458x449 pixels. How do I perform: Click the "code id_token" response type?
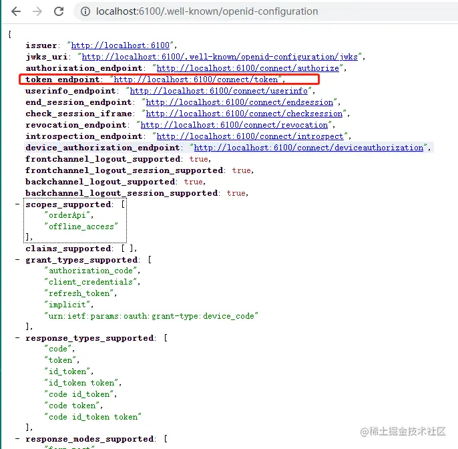[x=79, y=395]
